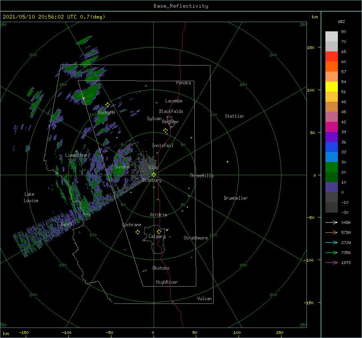Click the yellow radar site marker near Didsbury

[x=154, y=175]
